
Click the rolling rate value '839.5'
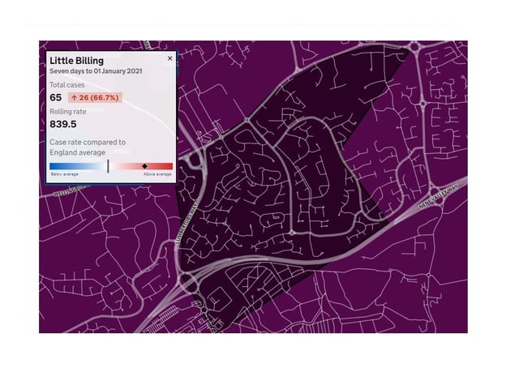pos(63,124)
